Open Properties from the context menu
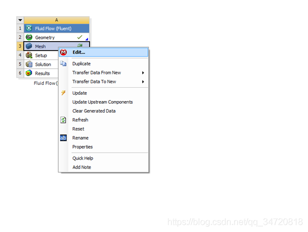This screenshot has height=232, width=308. (x=82, y=147)
